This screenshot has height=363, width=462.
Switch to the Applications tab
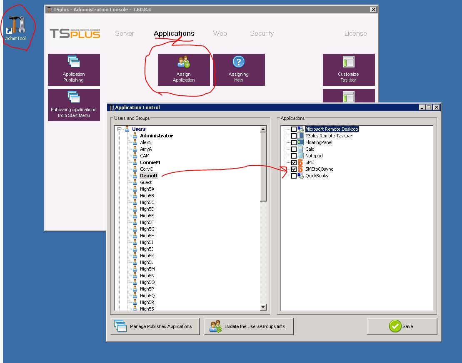(x=174, y=34)
